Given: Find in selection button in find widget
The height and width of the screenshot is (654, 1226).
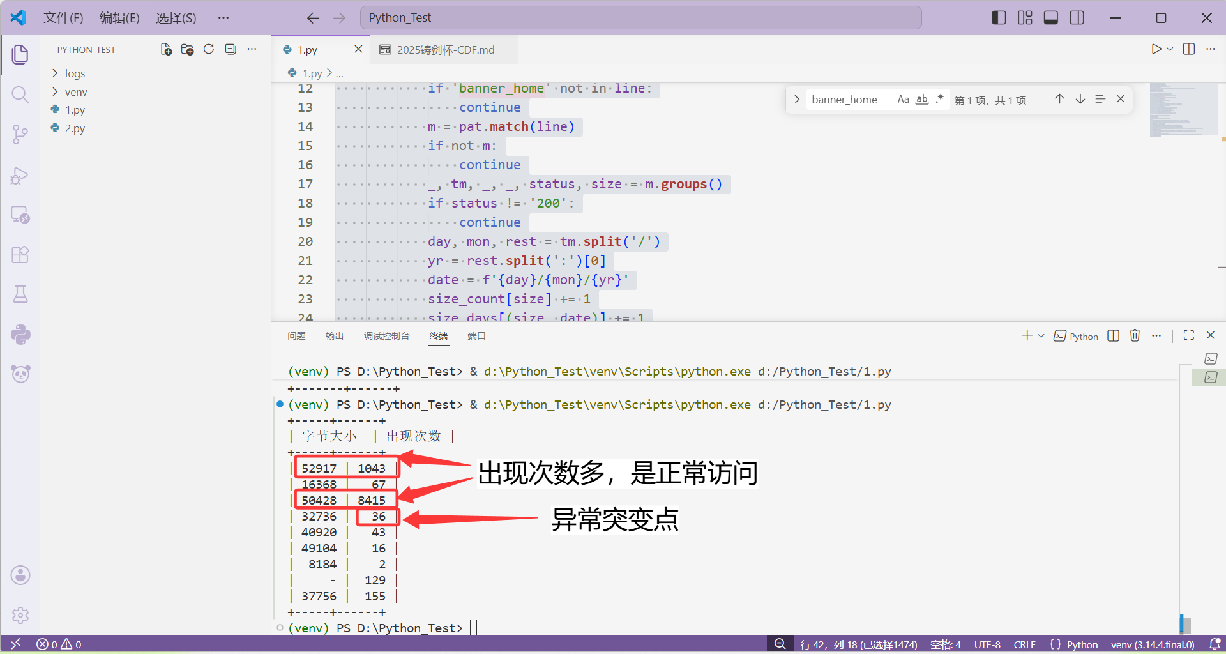Looking at the screenshot, I should [x=1100, y=99].
